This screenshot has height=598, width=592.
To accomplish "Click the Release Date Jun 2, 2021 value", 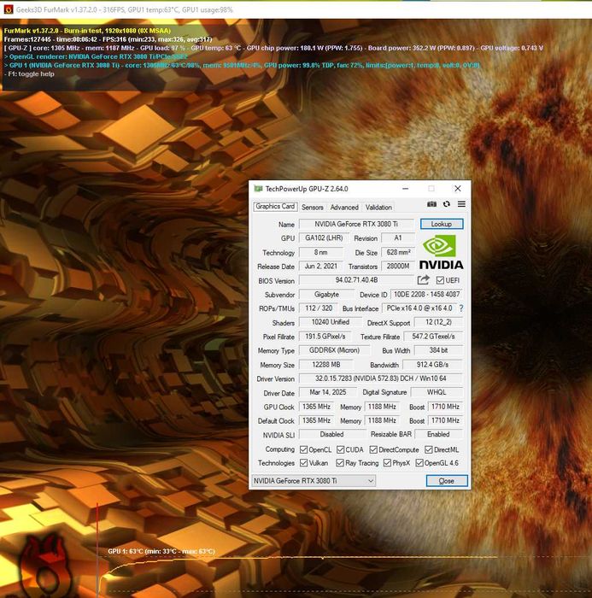I will point(321,267).
